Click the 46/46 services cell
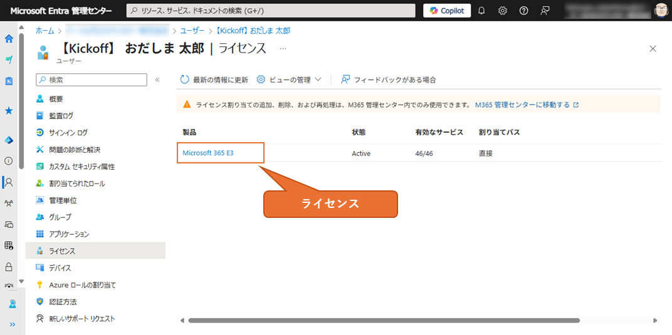Image resolution: width=672 pixels, height=335 pixels. pos(424,153)
